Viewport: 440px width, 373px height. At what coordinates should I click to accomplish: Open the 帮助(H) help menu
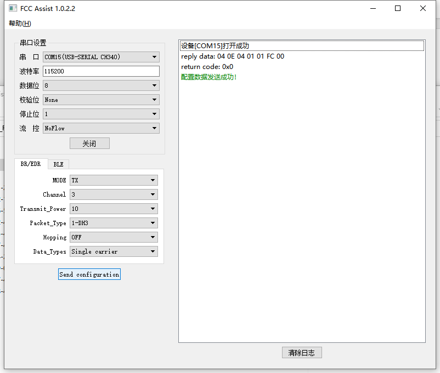point(20,24)
